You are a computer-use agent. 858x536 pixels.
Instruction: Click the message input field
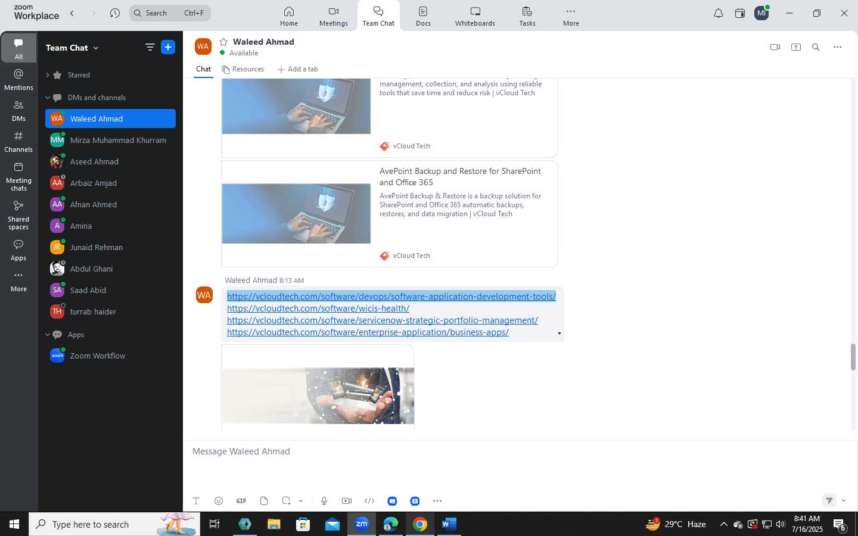point(520,451)
